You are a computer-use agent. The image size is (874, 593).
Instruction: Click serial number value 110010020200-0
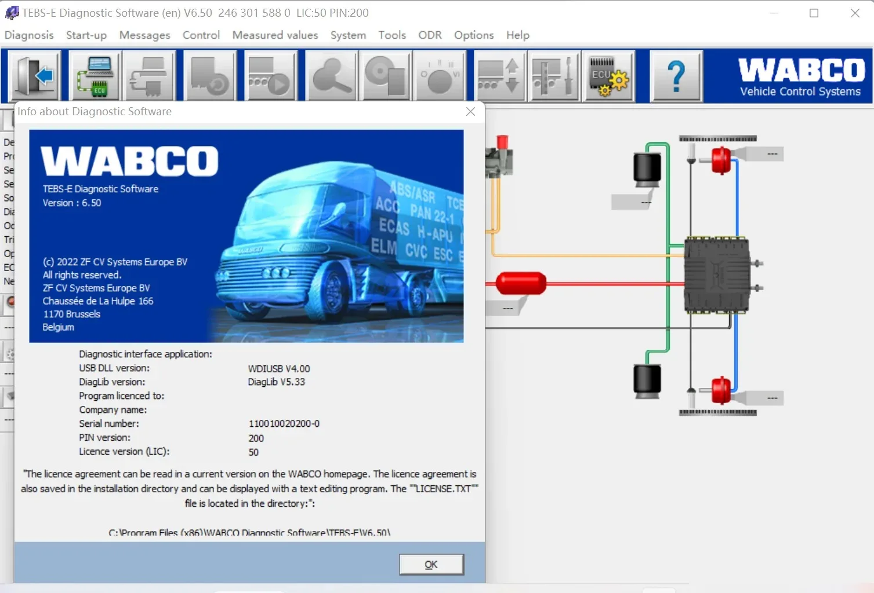(x=284, y=424)
